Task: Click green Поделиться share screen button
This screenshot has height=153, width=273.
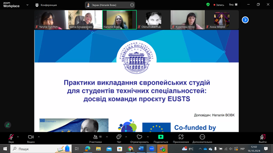Action: [x=161, y=139]
